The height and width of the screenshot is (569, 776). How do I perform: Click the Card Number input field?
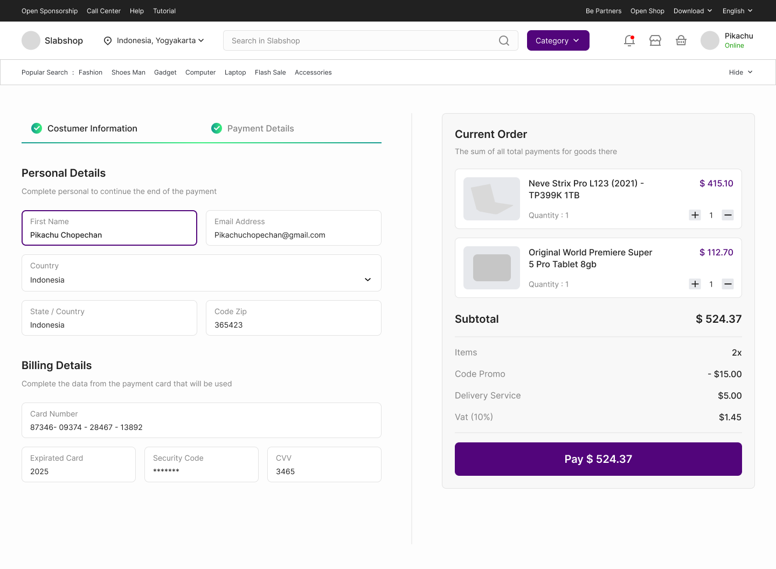[202, 420]
